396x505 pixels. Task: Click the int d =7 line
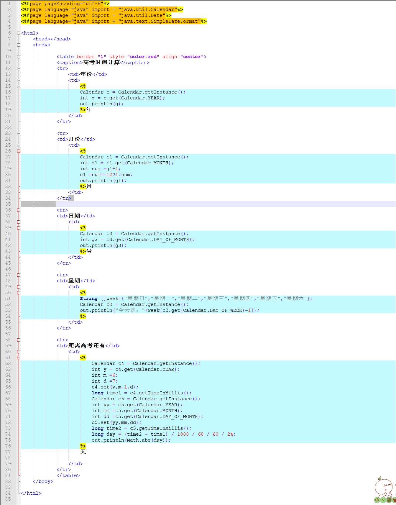(x=105, y=381)
